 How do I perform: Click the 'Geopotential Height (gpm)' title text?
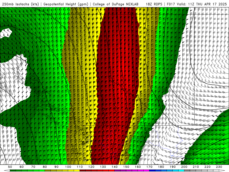(66, 4)
